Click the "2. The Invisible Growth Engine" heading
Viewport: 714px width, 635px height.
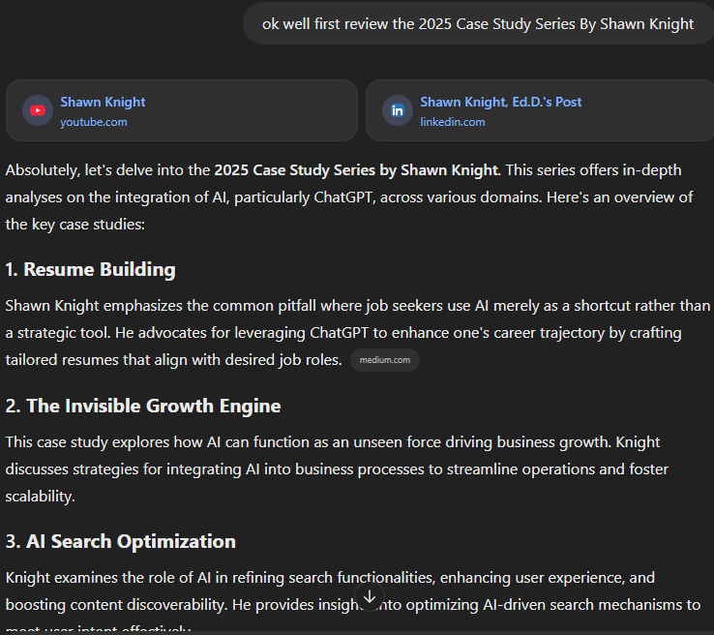click(143, 406)
